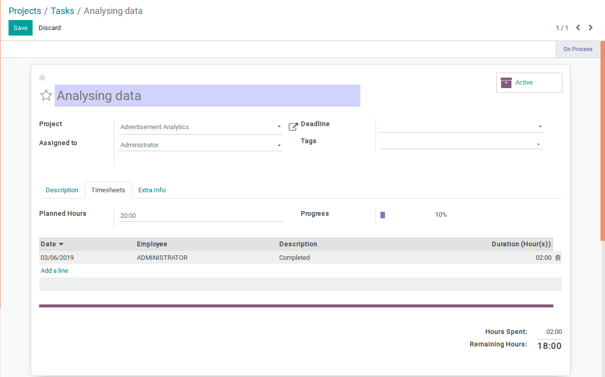Navigate to next record with right arrow
The height and width of the screenshot is (377, 605).
(x=590, y=28)
